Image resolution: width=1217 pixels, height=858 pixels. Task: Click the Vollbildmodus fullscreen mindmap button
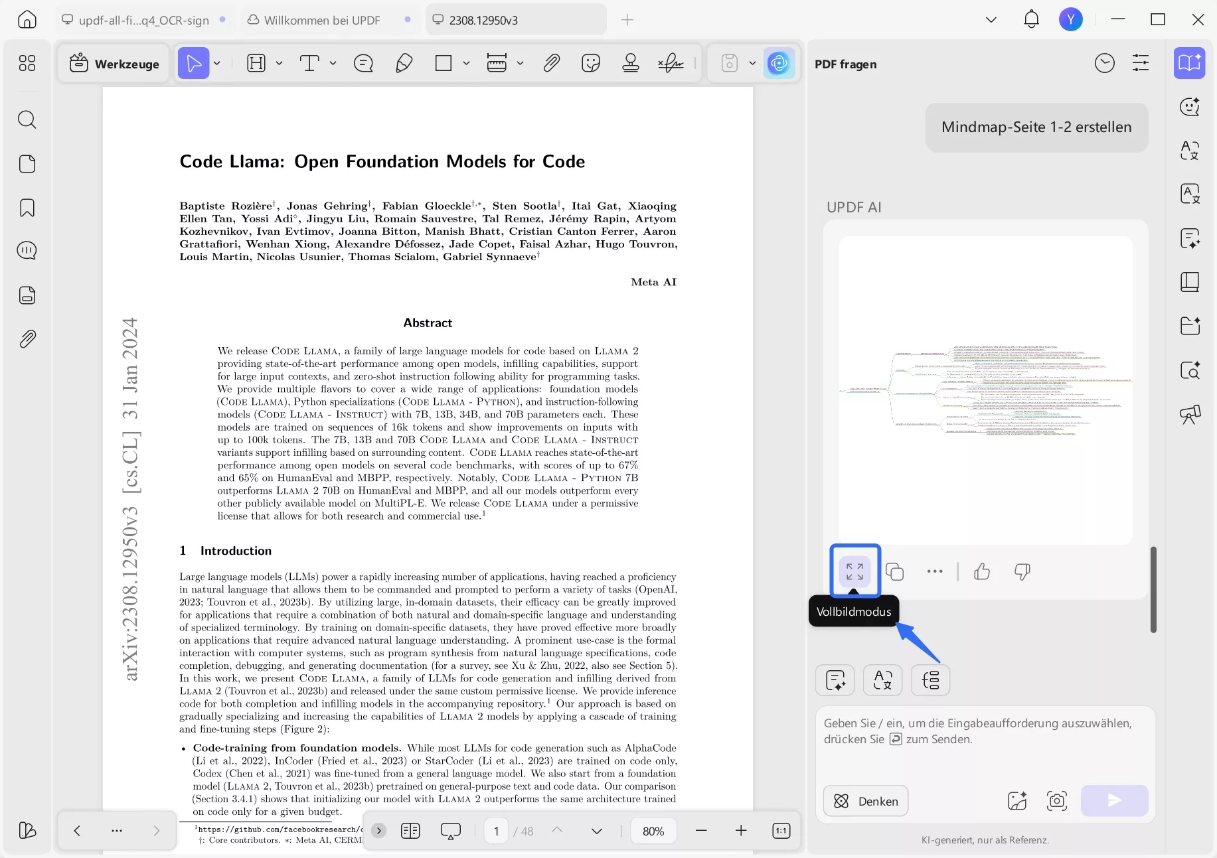855,571
